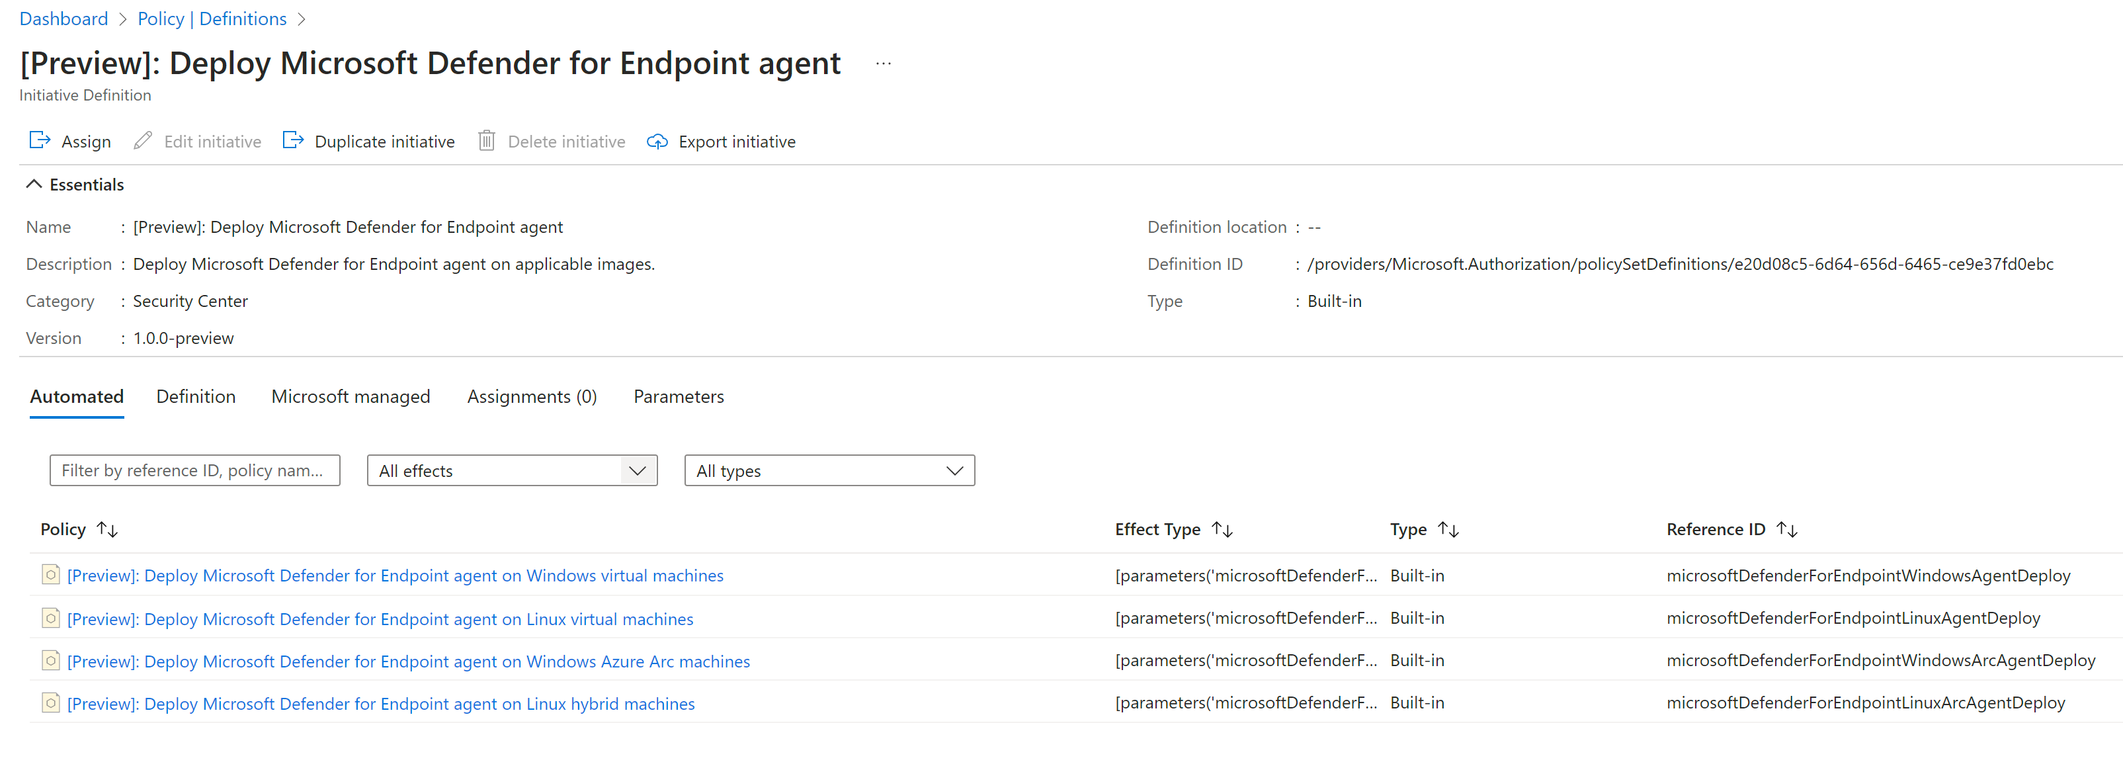Click policy icon for Linux virtual machines row
Image resolution: width=2123 pixels, height=766 pixels.
click(51, 618)
